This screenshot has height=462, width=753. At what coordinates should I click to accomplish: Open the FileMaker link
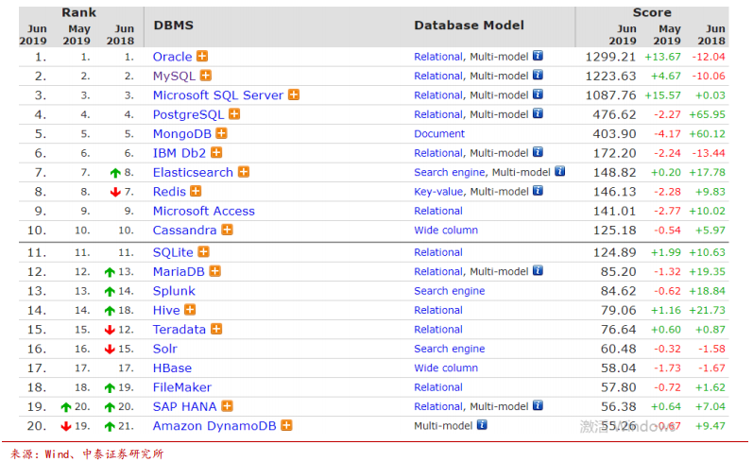point(182,387)
